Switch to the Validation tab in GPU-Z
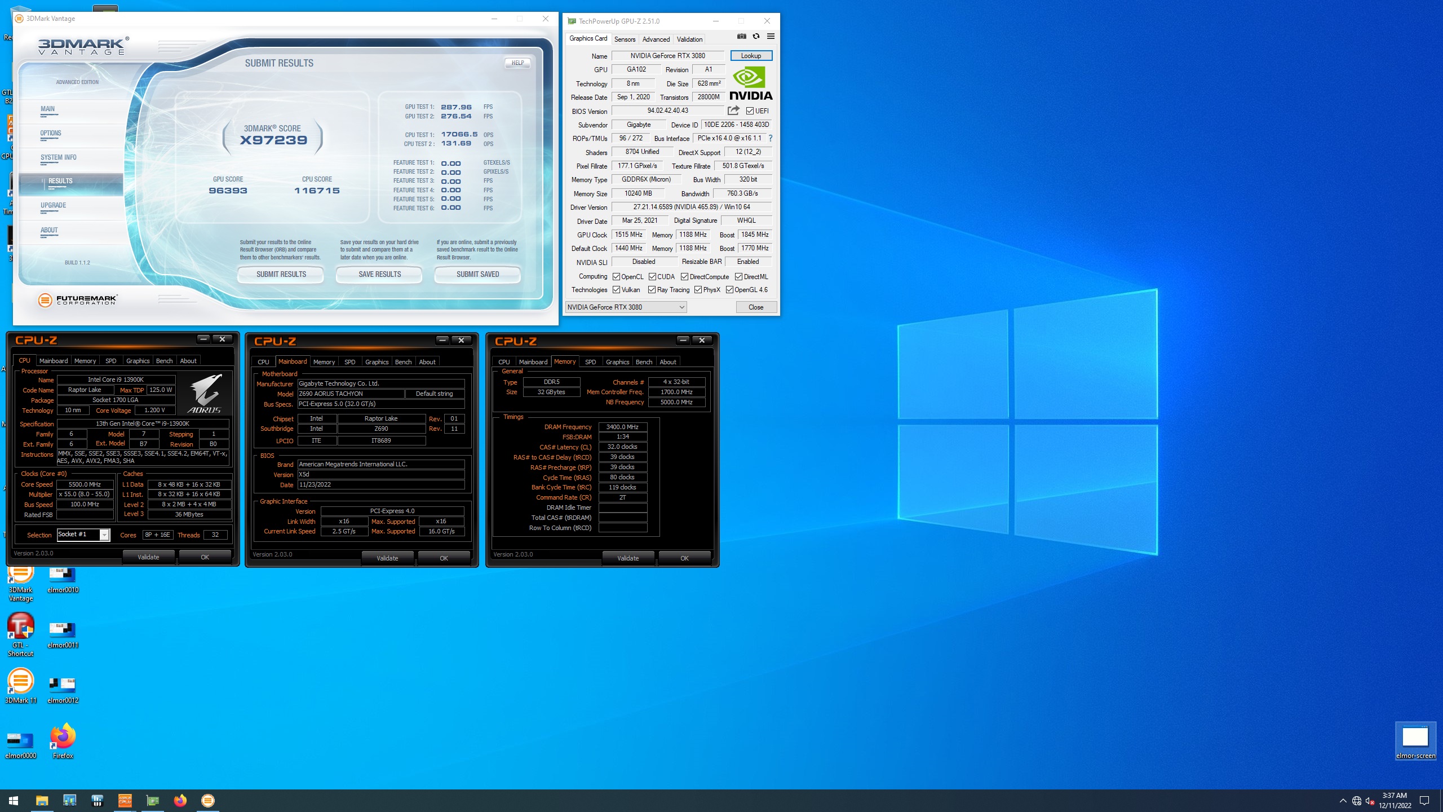The image size is (1443, 812). [689, 39]
